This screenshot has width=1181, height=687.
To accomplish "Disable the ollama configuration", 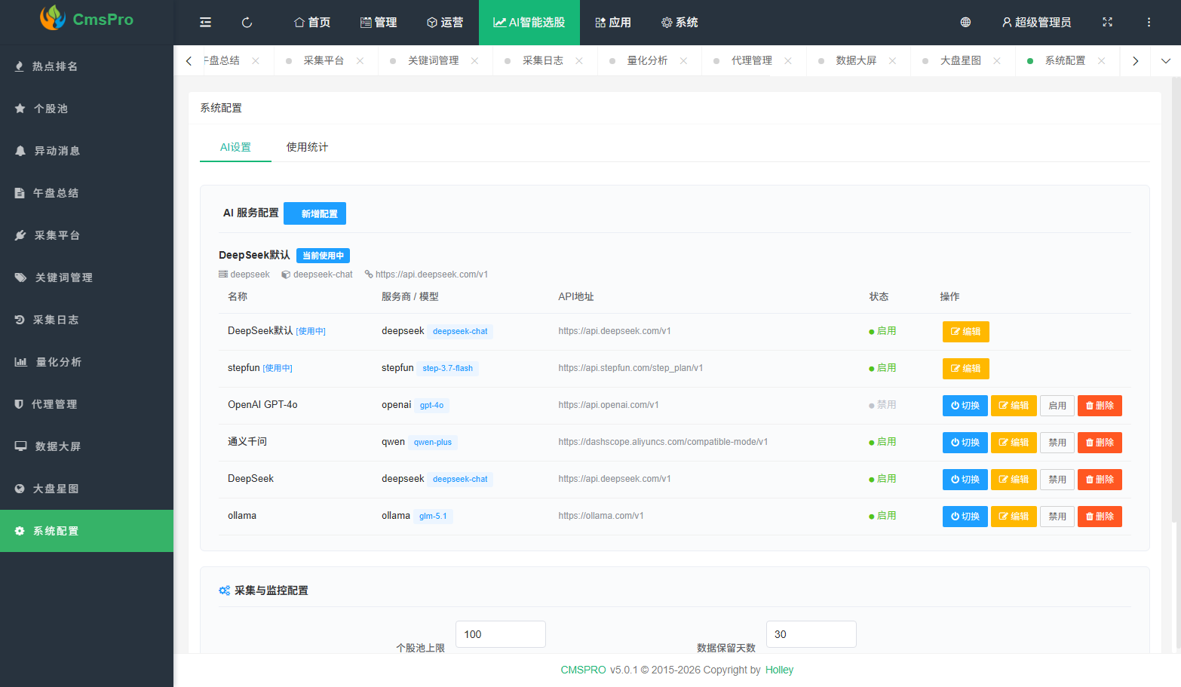I will coord(1057,517).
